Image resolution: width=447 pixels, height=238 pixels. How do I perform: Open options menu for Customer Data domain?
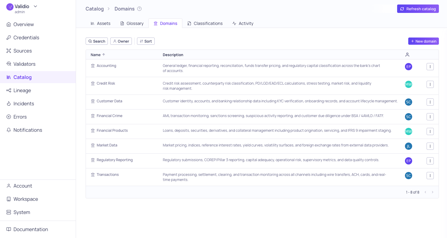[x=430, y=102]
